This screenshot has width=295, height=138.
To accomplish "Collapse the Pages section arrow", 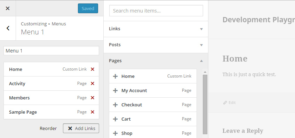I will (x=201, y=61).
